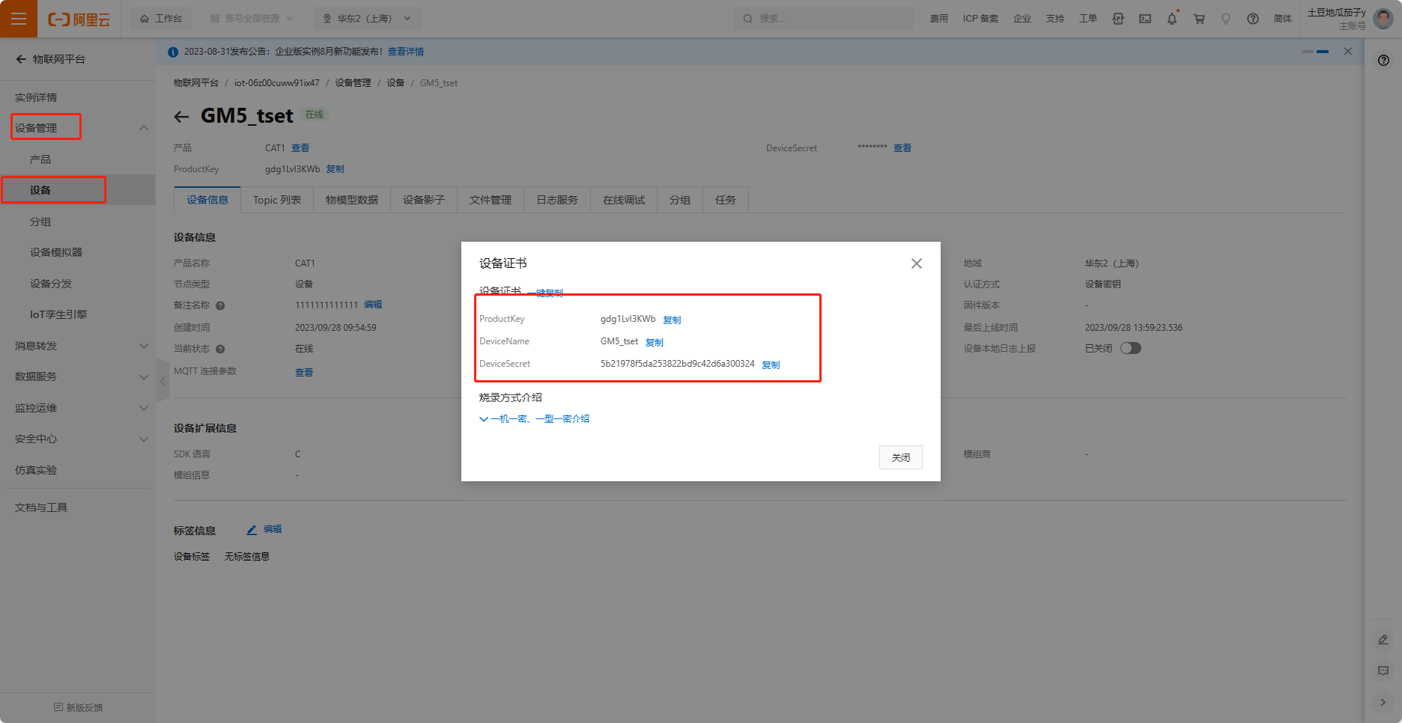This screenshot has height=723, width=1402.
Task: Close the device certificate dialog with X
Action: pyautogui.click(x=916, y=263)
